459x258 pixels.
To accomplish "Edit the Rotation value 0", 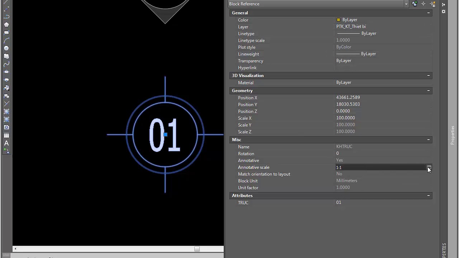I will pos(337,153).
